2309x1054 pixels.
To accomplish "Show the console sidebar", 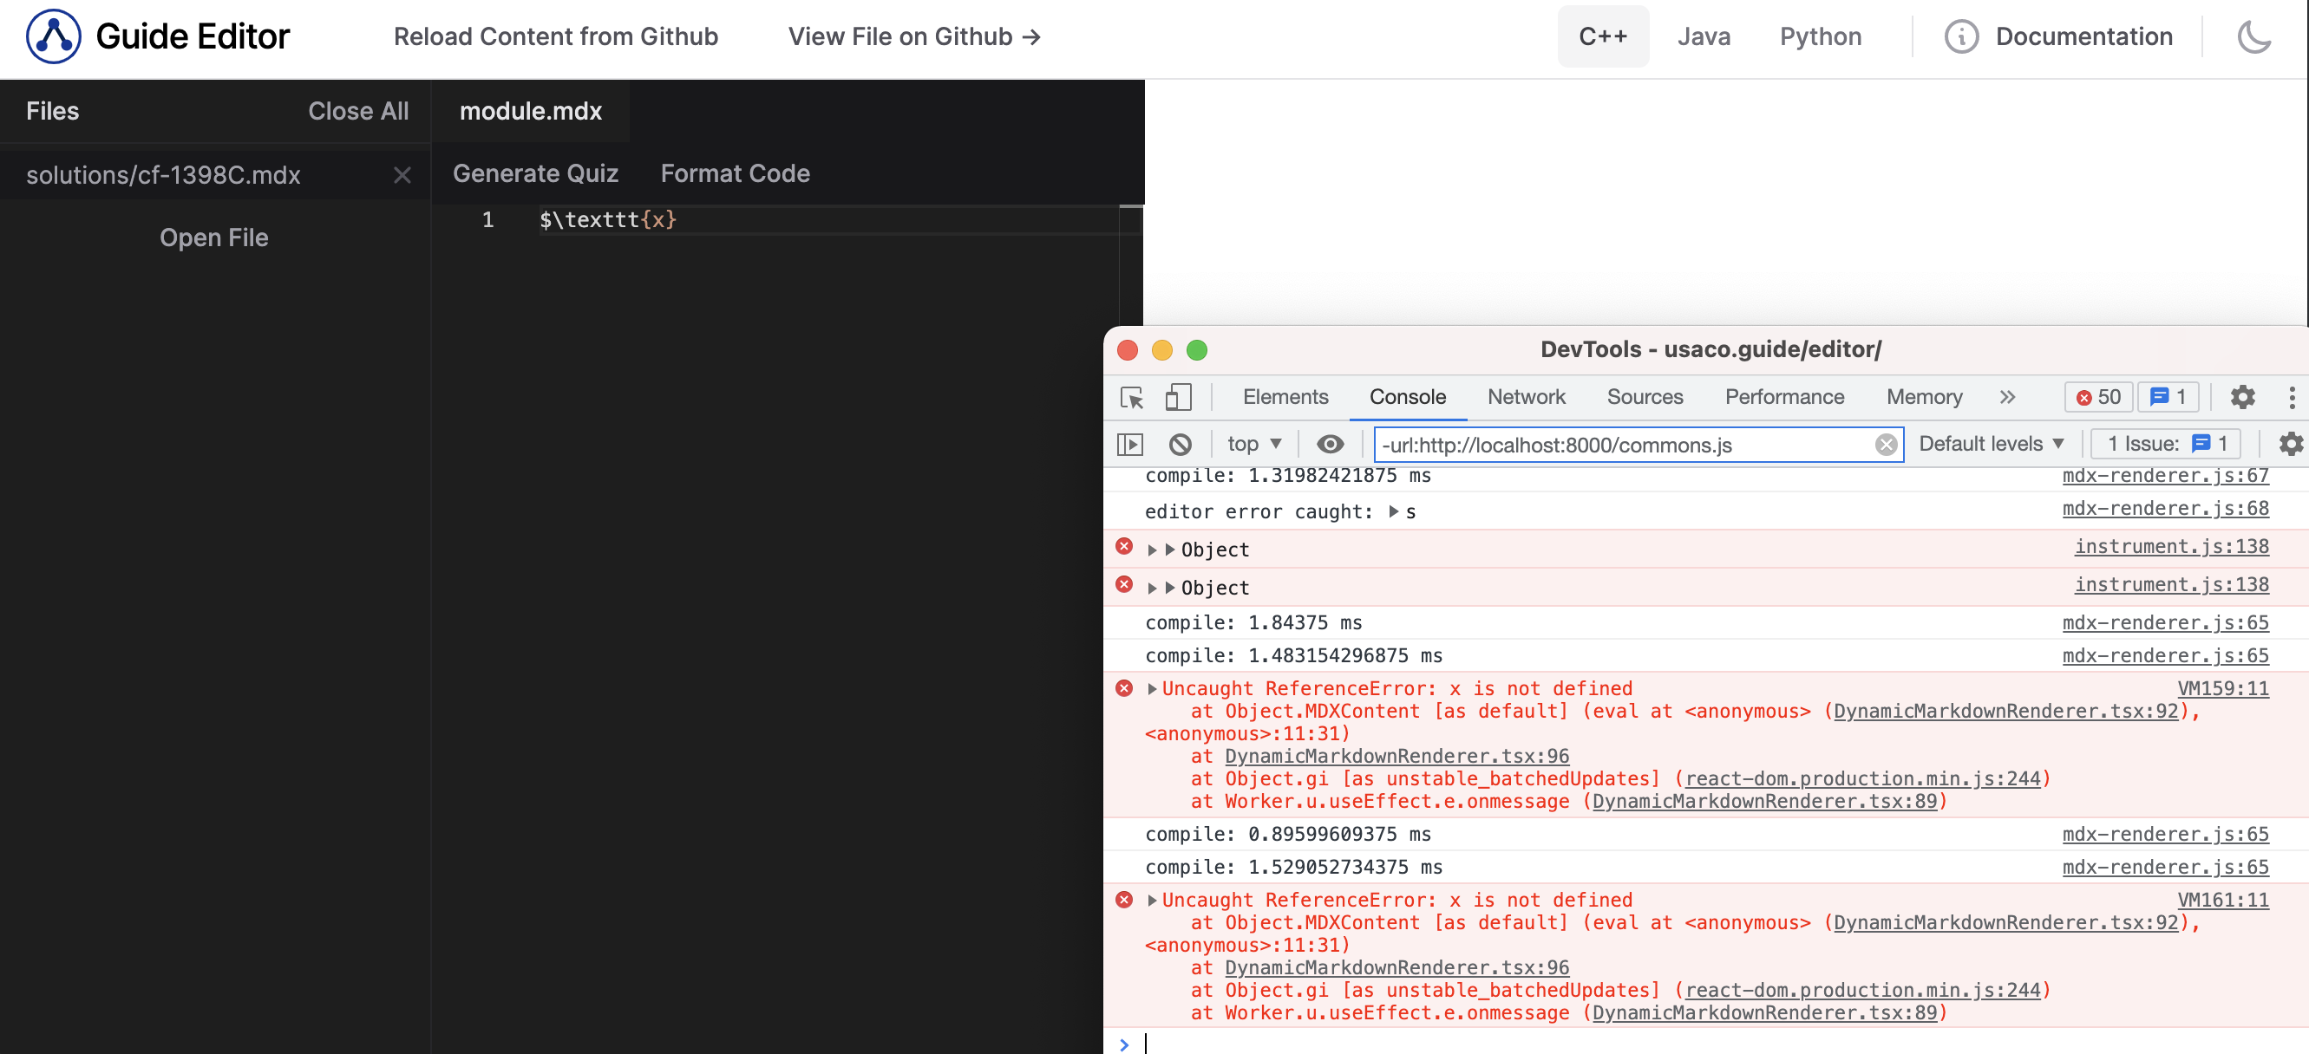I will (1130, 443).
